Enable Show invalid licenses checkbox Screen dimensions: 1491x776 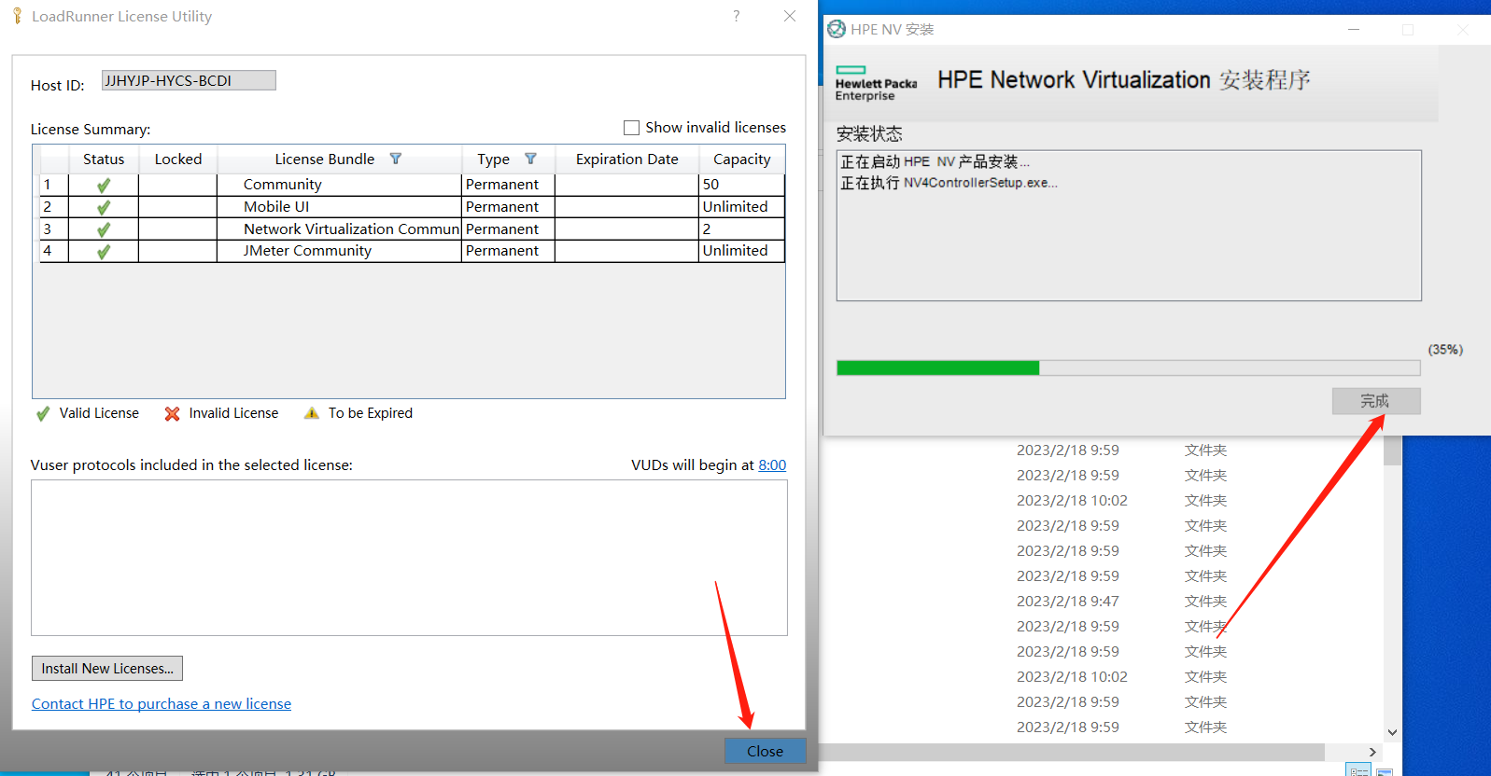click(x=632, y=128)
